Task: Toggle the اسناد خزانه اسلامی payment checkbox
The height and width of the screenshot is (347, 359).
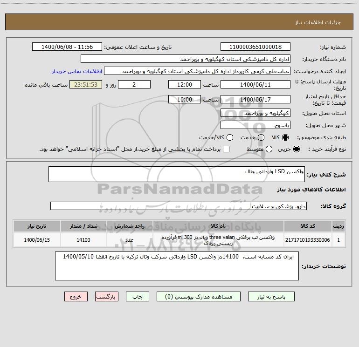Action: (226, 149)
